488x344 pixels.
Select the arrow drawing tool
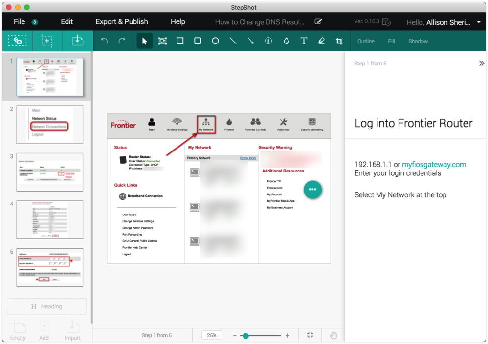tap(250, 41)
